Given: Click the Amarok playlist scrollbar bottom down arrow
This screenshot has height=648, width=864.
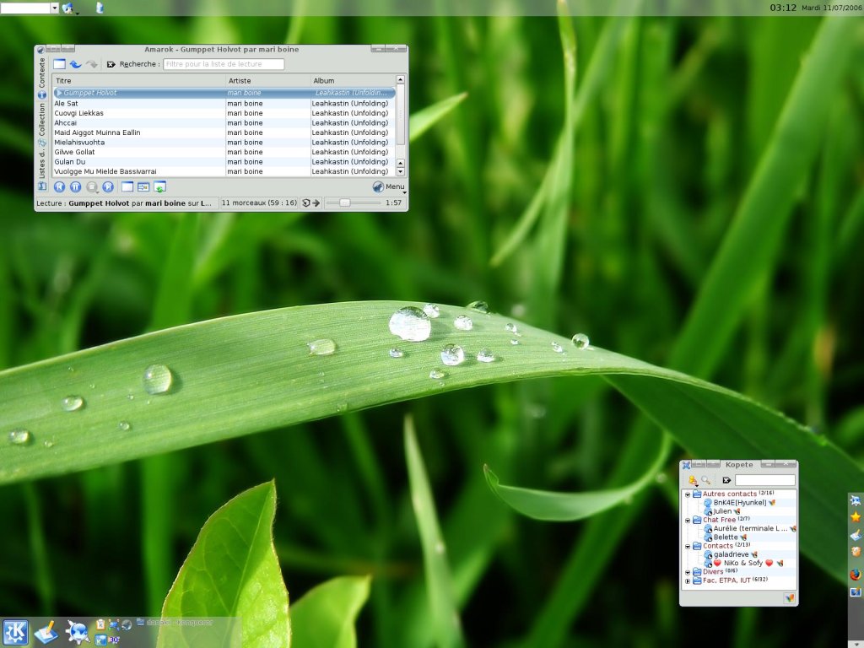Looking at the screenshot, I should [x=401, y=172].
